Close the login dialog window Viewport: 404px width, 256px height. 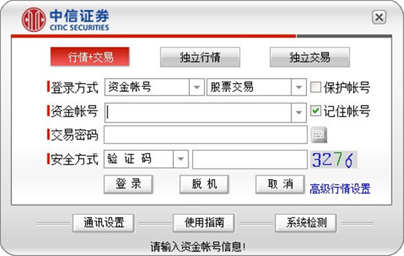379,18
